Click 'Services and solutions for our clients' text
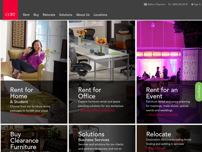The image size is (202, 152). pos(101,144)
